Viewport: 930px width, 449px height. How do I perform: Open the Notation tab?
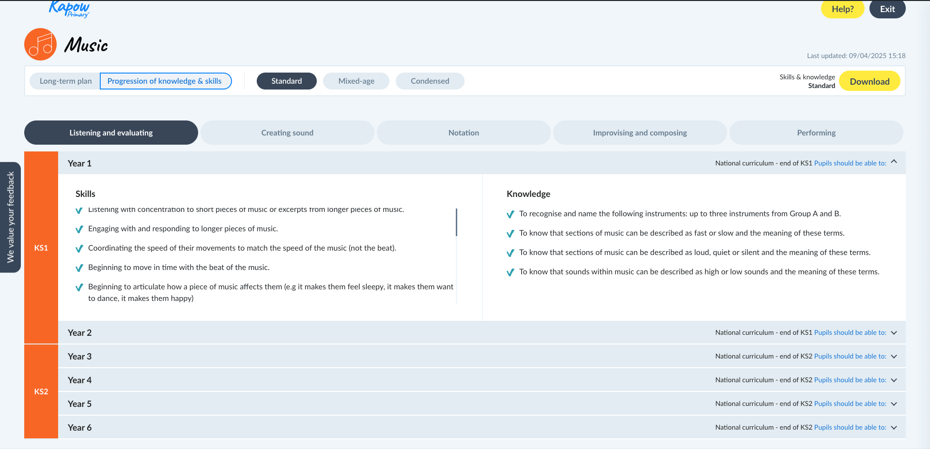(464, 133)
